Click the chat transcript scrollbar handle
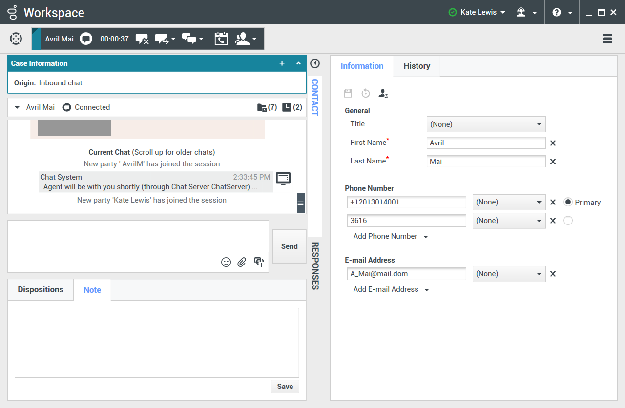The image size is (625, 408). click(301, 203)
